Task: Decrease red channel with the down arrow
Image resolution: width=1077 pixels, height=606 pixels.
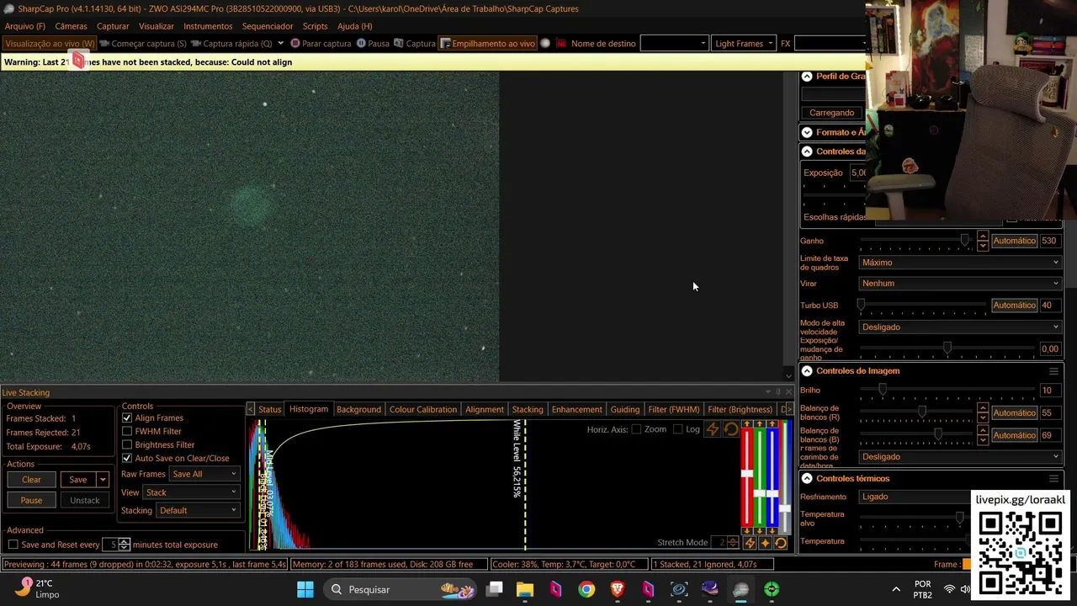Action: pyautogui.click(x=747, y=531)
